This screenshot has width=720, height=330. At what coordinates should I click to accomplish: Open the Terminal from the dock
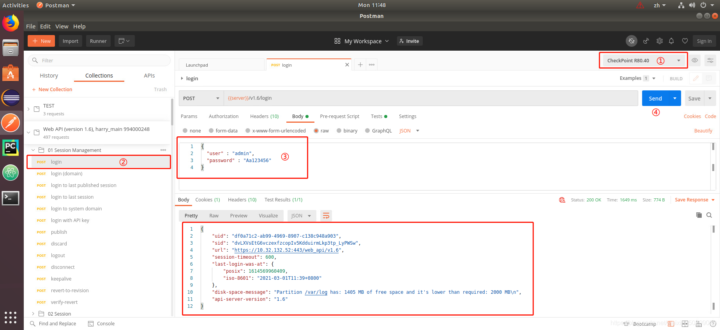coord(11,198)
